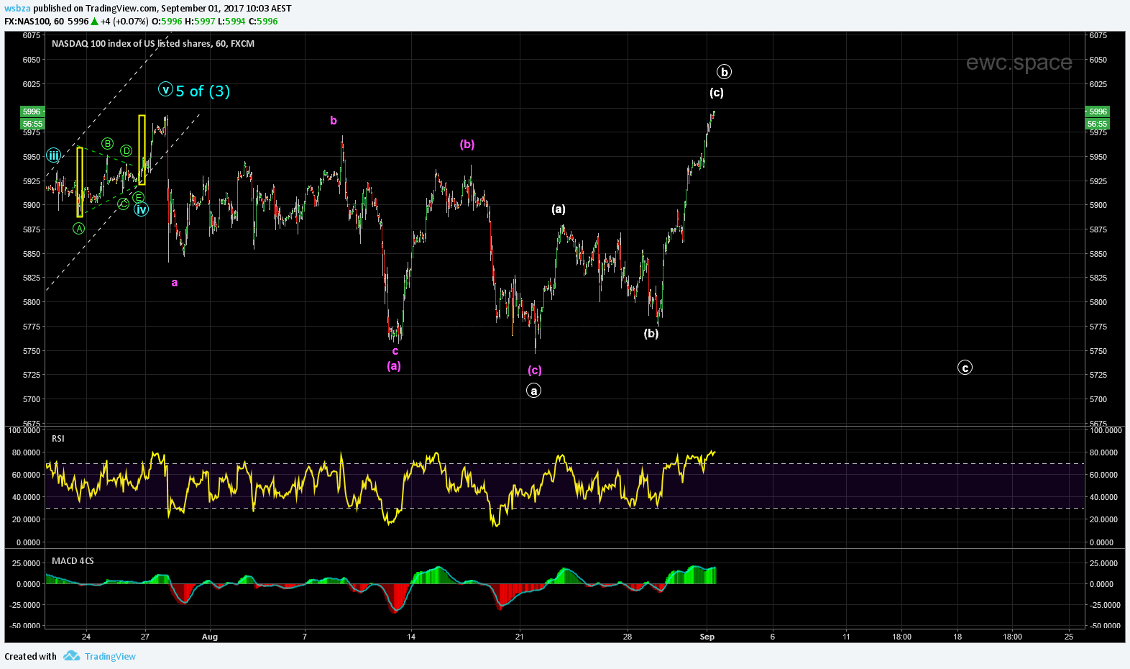Click the 'Sep' date on the time axis
Viewport: 1130px width, 669px height.
[x=707, y=637]
